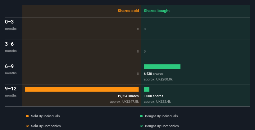Click the orange Sold By Individuals legend dot
This screenshot has height=130, width=255.
27,116
